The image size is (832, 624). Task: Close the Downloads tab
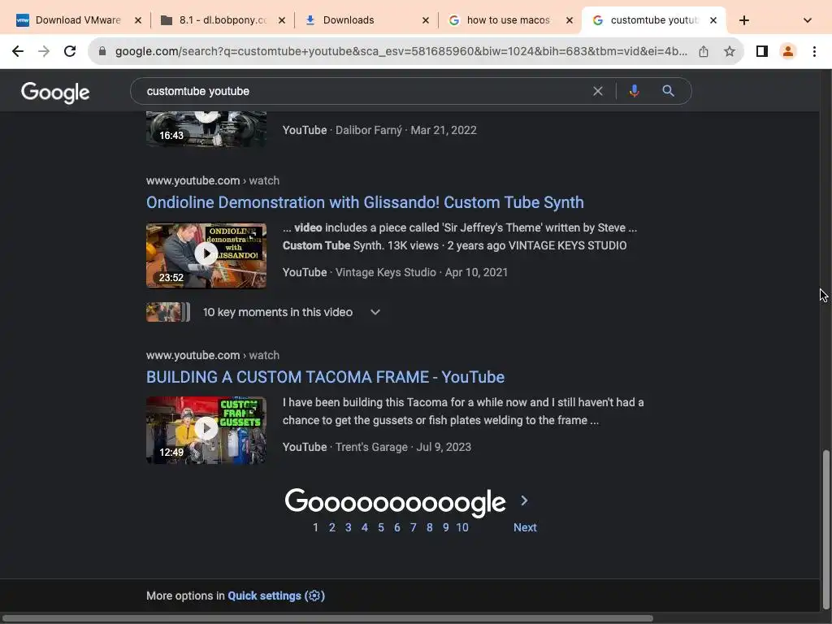coord(426,20)
